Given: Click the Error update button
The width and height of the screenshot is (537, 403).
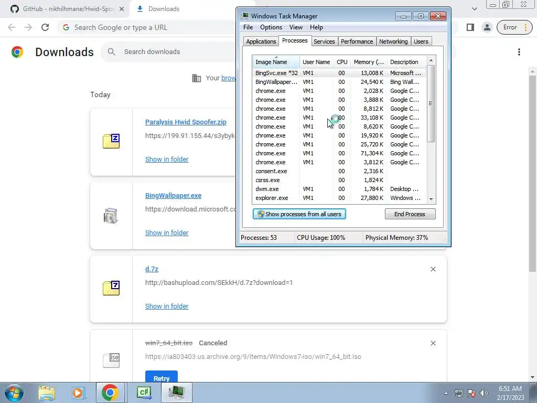Looking at the screenshot, I should (x=514, y=27).
